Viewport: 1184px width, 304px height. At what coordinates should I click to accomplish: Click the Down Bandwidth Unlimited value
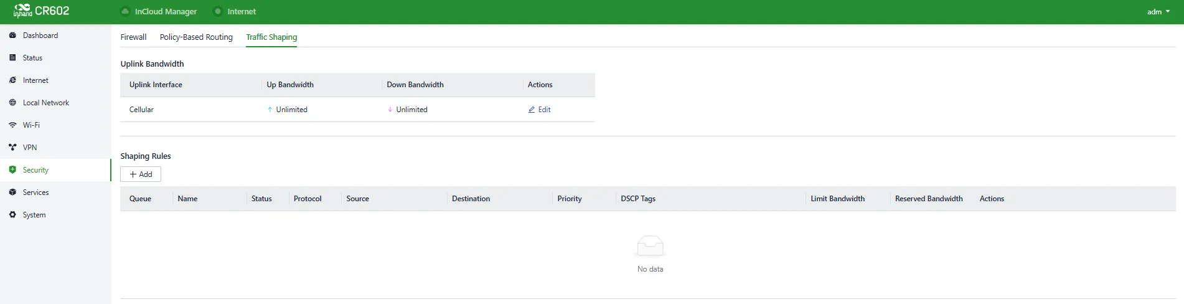[x=411, y=110]
